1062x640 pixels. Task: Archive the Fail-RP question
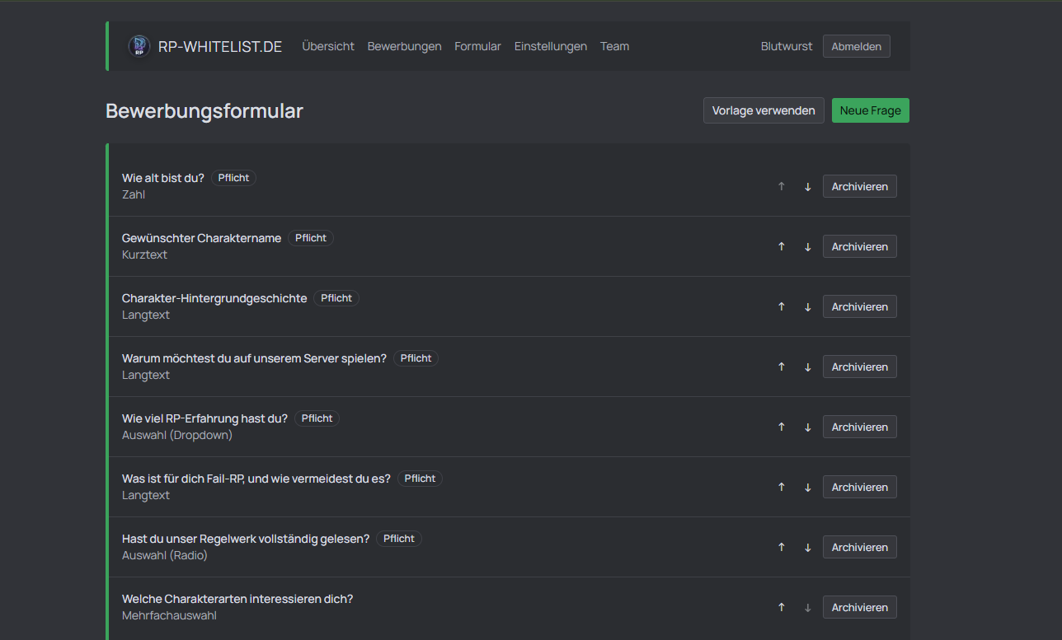860,487
